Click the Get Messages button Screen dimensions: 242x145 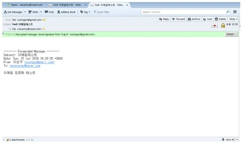[x=13, y=12]
